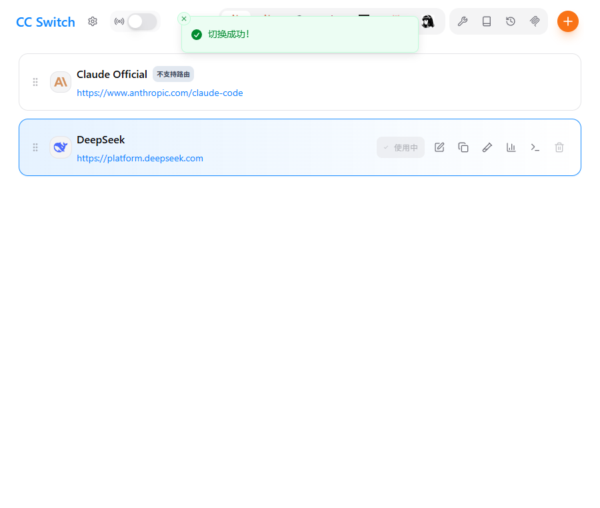Image resolution: width=600 pixels, height=508 pixels.
Task: Click the 不支持路由 badge
Action: pyautogui.click(x=173, y=74)
